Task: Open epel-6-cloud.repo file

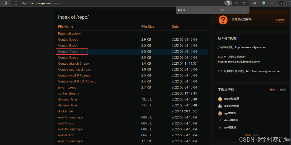Action: [70, 129]
